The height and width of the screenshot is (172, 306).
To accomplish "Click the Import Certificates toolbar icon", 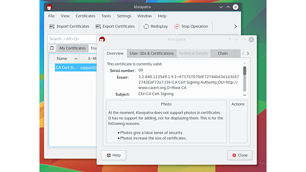I will (52, 26).
